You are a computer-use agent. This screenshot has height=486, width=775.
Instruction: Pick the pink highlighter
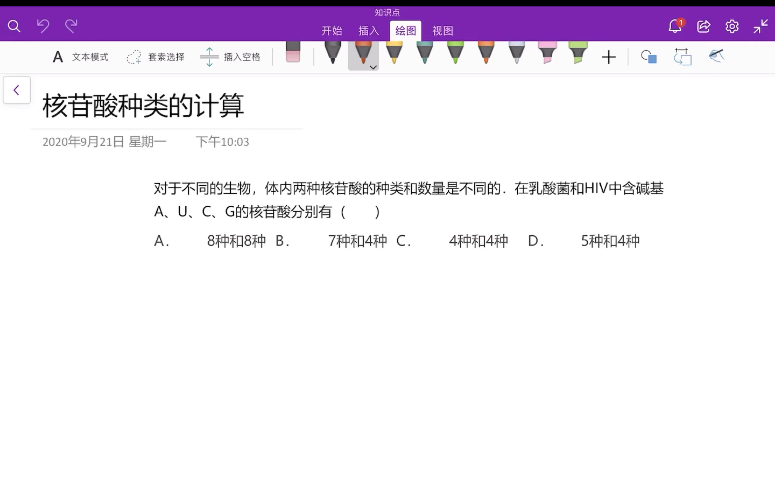[x=547, y=53]
